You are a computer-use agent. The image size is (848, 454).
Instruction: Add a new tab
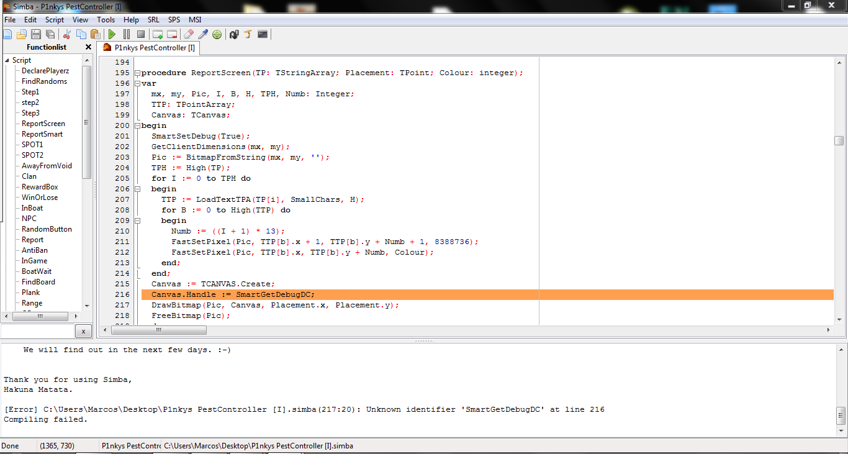pyautogui.click(x=158, y=34)
